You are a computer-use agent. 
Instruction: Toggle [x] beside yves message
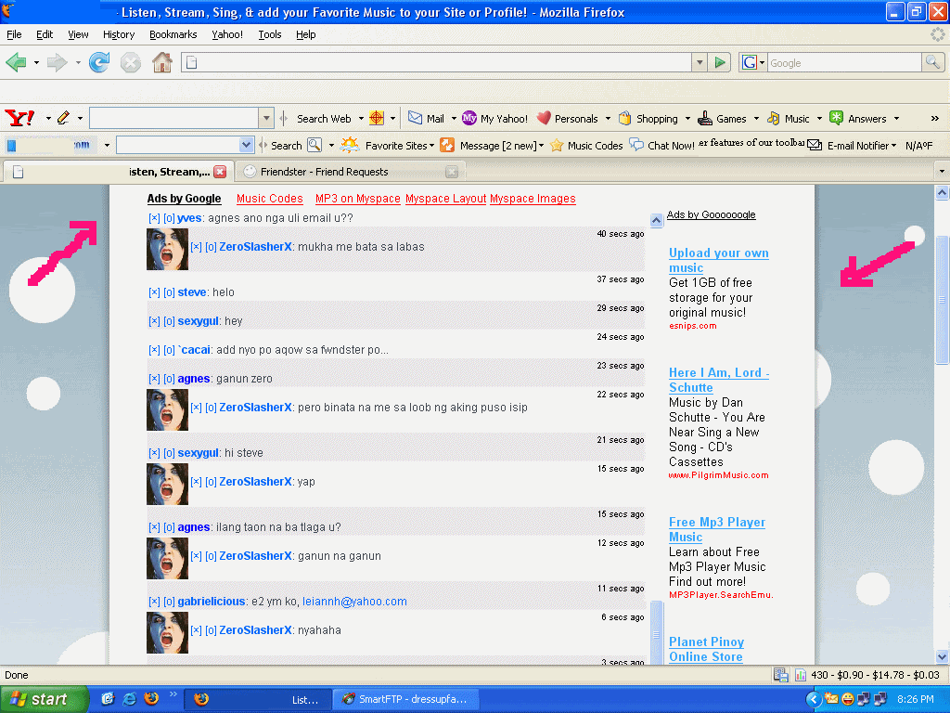point(154,218)
